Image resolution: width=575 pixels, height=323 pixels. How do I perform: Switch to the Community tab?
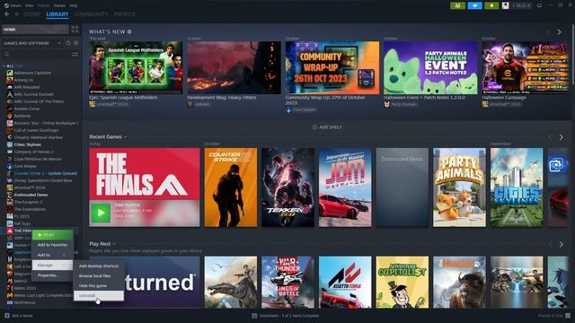click(92, 14)
